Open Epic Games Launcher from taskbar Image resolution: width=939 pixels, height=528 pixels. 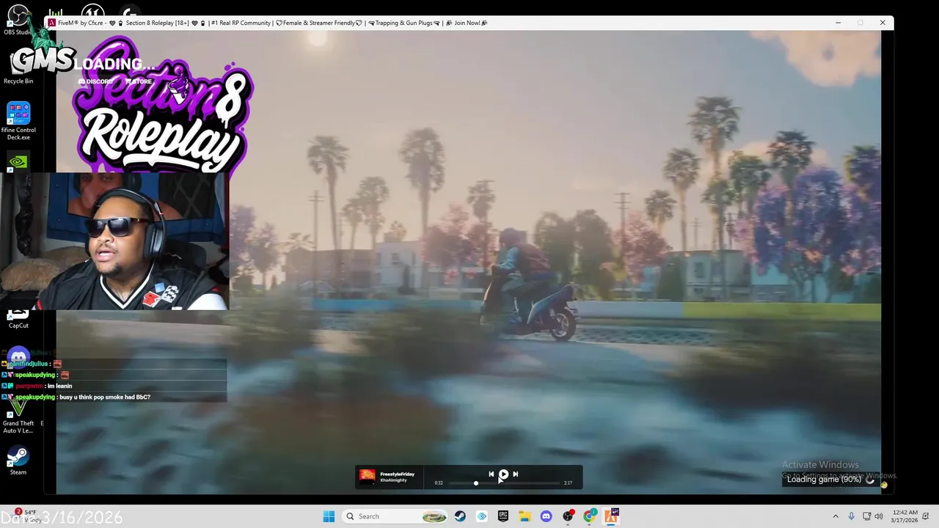tap(503, 516)
